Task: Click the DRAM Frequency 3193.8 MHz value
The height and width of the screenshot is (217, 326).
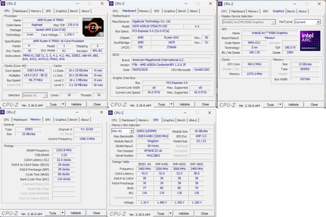Action: [64, 150]
